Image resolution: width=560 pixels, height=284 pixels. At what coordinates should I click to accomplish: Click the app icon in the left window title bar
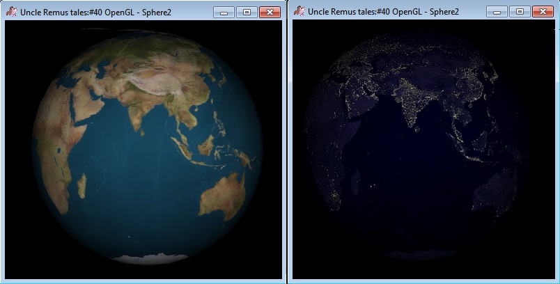click(11, 12)
